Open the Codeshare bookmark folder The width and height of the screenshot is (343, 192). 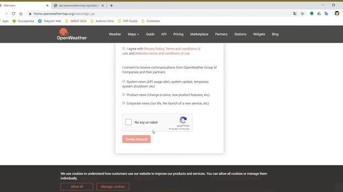(x=151, y=21)
